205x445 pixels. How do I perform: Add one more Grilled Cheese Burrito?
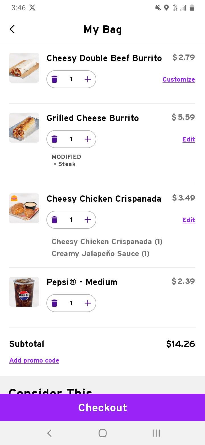pyautogui.click(x=88, y=139)
